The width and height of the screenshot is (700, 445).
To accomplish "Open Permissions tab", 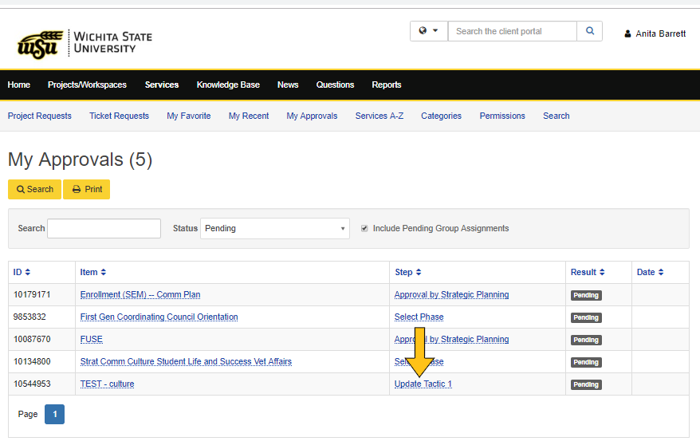I will [x=503, y=116].
